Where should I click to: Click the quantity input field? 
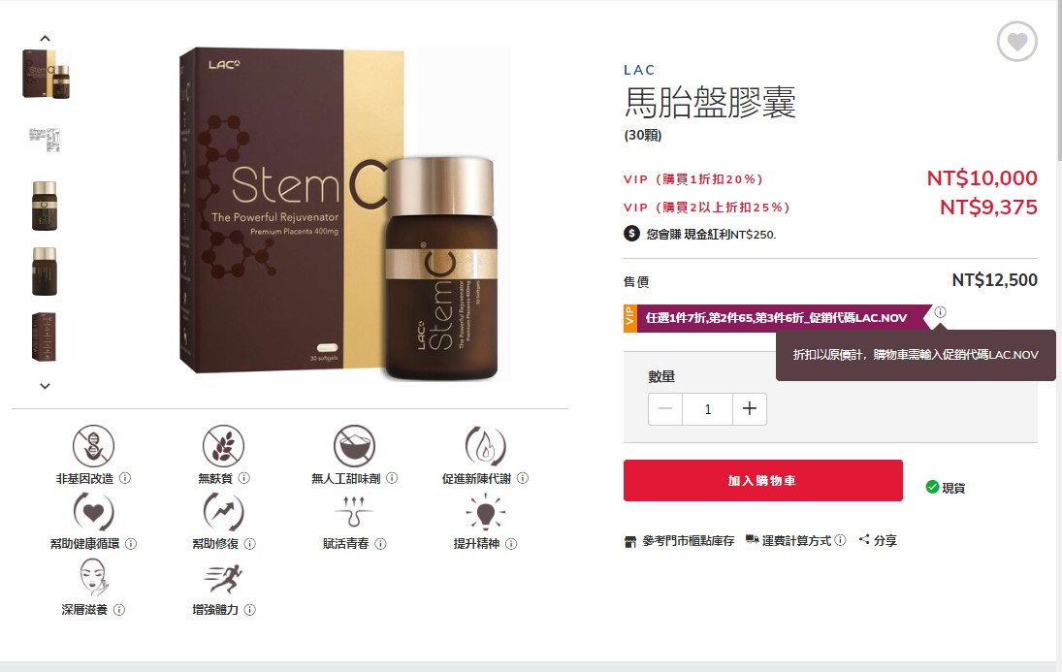click(x=708, y=409)
